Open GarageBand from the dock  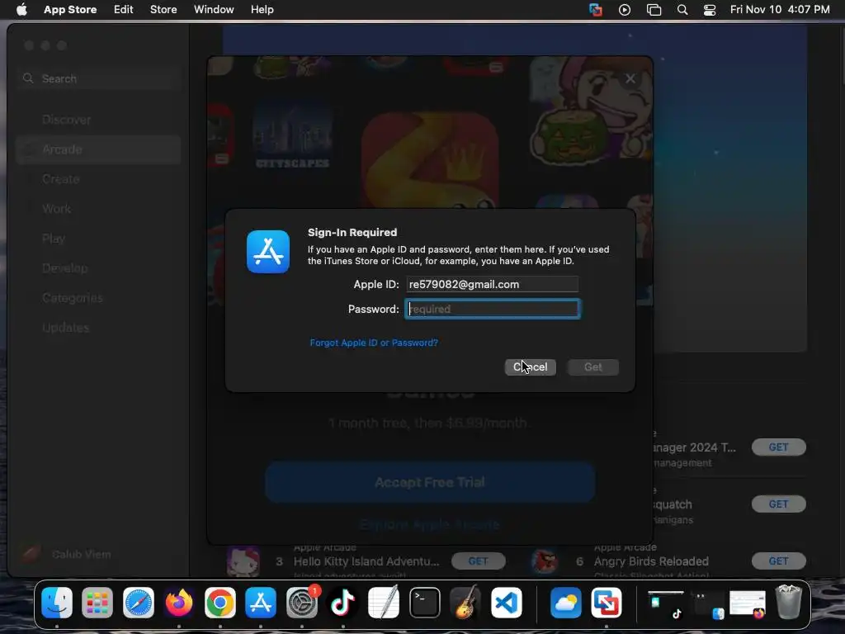click(465, 602)
